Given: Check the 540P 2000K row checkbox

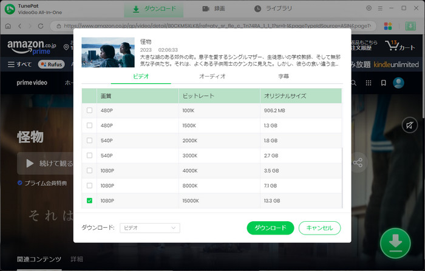Looking at the screenshot, I should click(89, 140).
